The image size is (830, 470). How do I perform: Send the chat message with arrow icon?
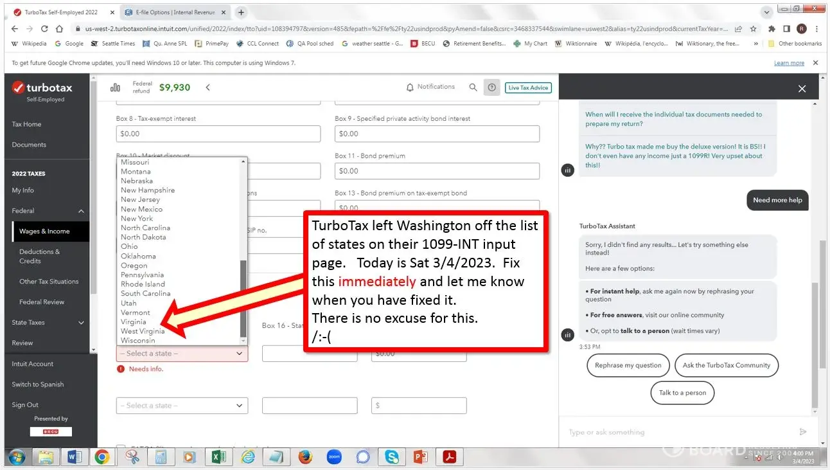(x=802, y=432)
